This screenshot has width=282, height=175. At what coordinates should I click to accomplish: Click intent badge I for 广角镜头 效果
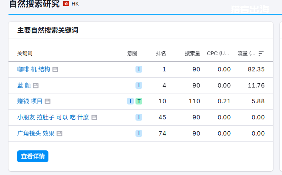(x=139, y=133)
